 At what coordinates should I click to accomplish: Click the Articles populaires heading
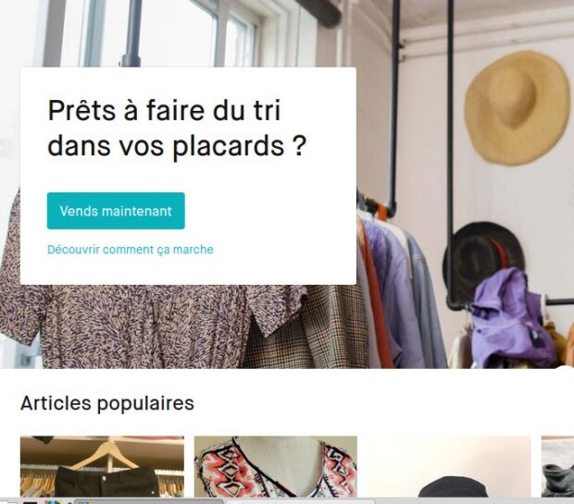[x=107, y=403]
